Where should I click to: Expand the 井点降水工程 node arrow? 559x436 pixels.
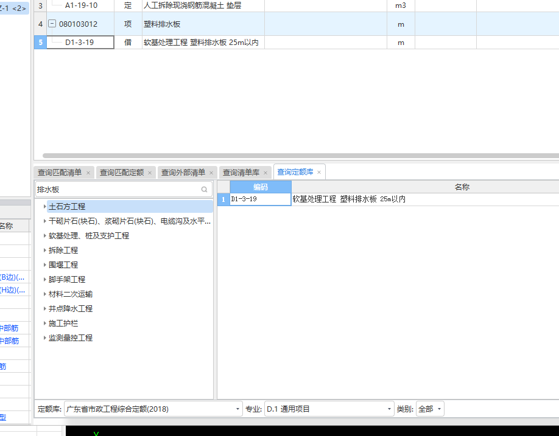[x=44, y=308]
